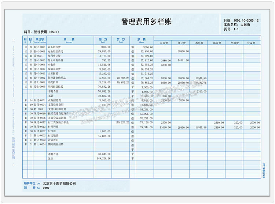Click the summary cell 付工资保险公积金

(58, 122)
